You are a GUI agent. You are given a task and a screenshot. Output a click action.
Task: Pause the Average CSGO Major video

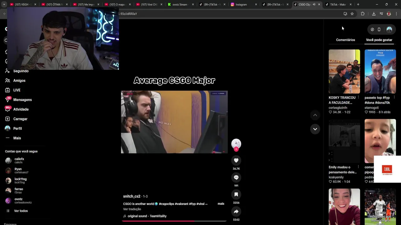click(x=174, y=122)
